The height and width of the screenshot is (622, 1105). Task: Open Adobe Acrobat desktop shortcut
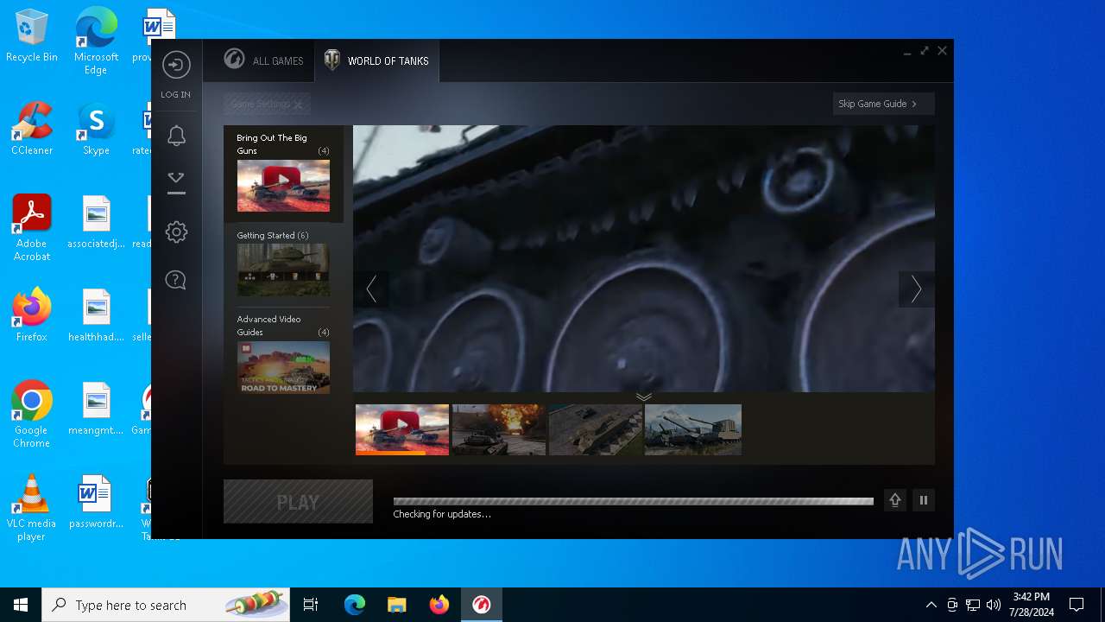tap(32, 228)
